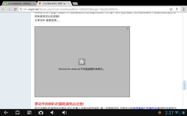
Task: Bookmark this page with the star icon
Action: pyautogui.click(x=171, y=9)
